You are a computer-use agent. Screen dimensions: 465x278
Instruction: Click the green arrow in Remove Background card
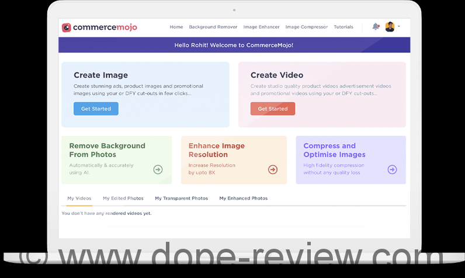[158, 169]
